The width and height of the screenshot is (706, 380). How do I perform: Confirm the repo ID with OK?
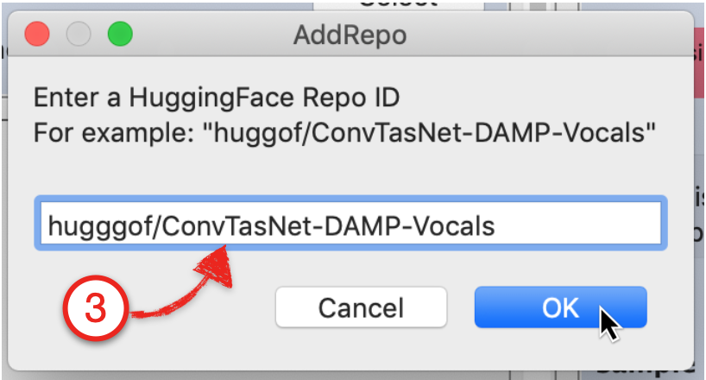560,307
